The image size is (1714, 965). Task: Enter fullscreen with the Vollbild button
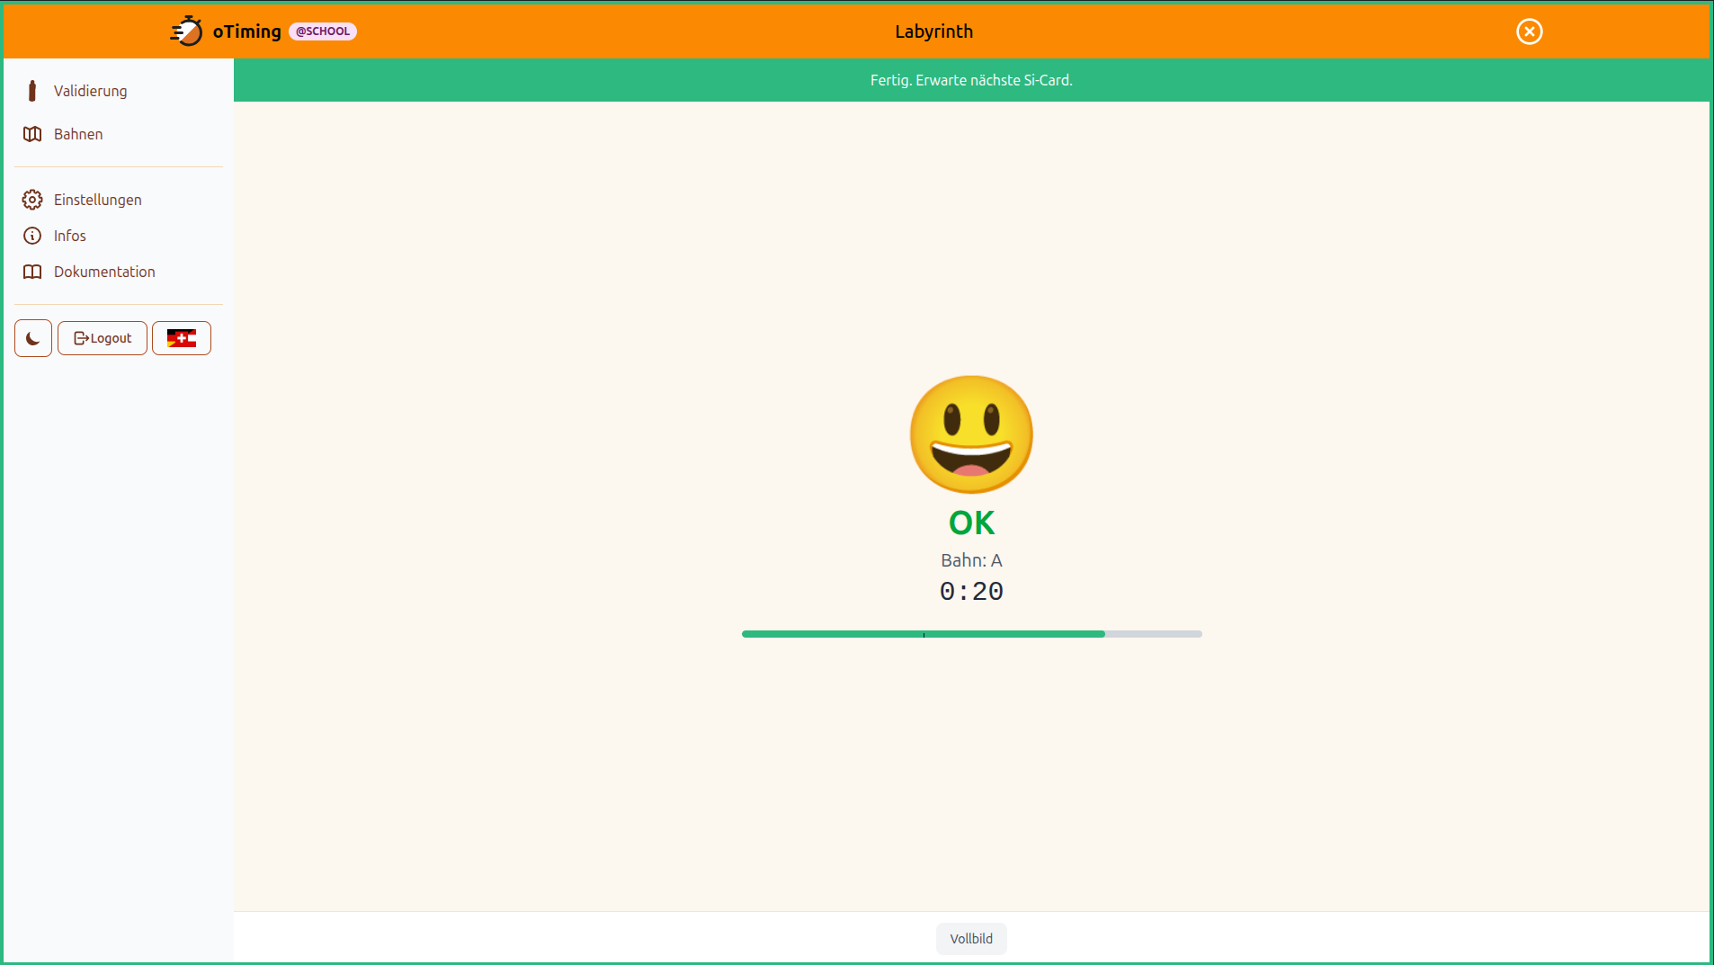(x=971, y=938)
